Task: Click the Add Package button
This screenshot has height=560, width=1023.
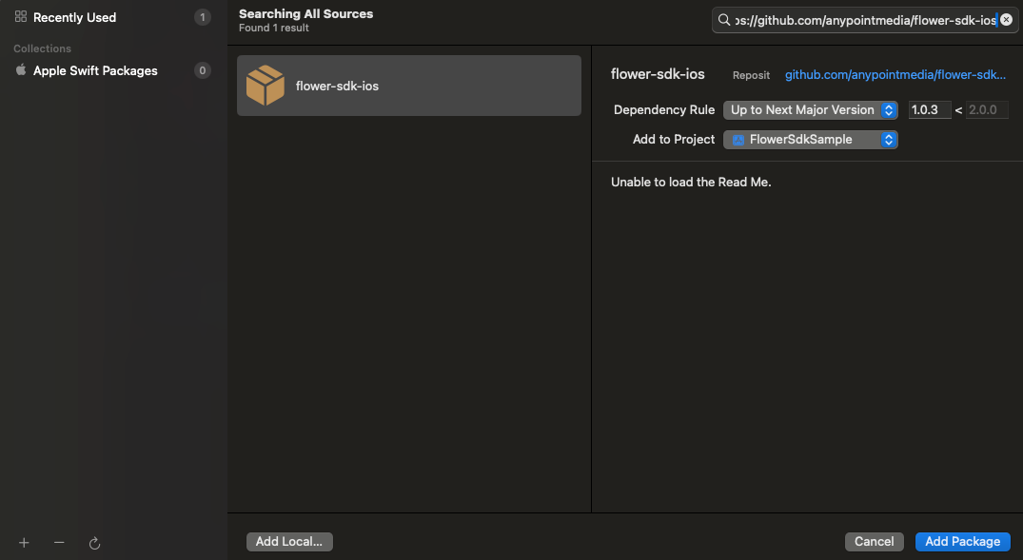Action: [962, 542]
